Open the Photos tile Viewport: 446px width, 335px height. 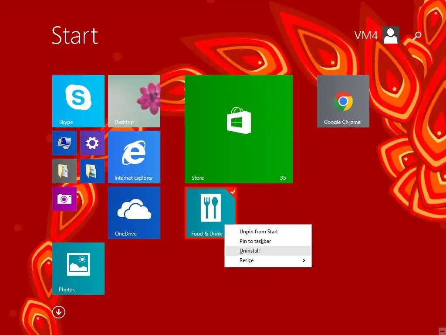click(x=78, y=269)
